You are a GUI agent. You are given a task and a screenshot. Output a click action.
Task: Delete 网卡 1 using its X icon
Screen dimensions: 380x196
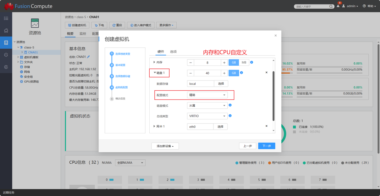click(266, 126)
